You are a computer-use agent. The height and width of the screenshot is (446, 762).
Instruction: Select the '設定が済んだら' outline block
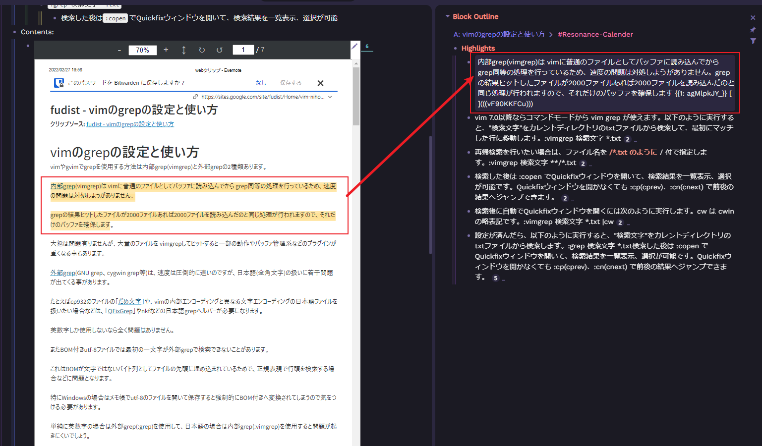pyautogui.click(x=604, y=256)
